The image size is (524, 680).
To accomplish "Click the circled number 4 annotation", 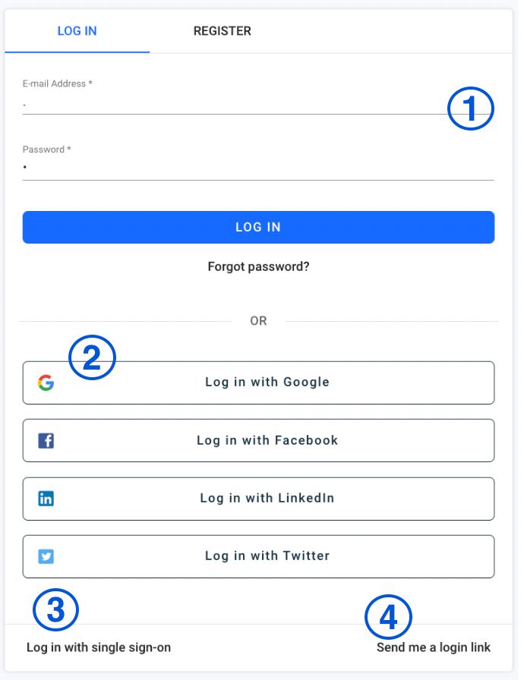I will coord(388,617).
